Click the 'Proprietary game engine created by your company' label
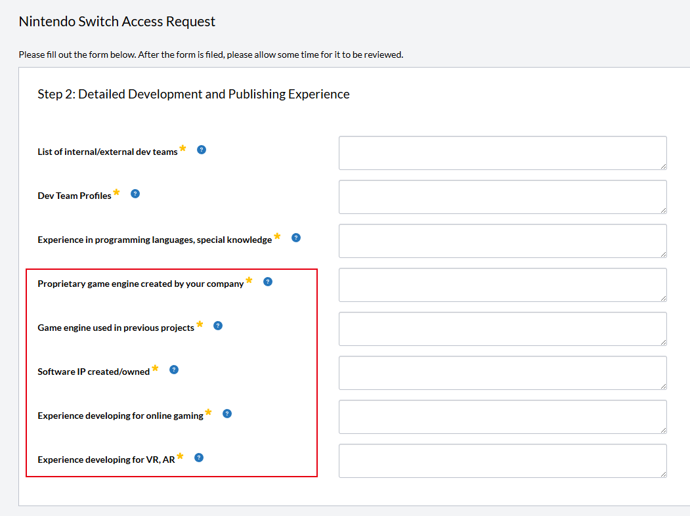Image resolution: width=690 pixels, height=516 pixels. tap(140, 284)
